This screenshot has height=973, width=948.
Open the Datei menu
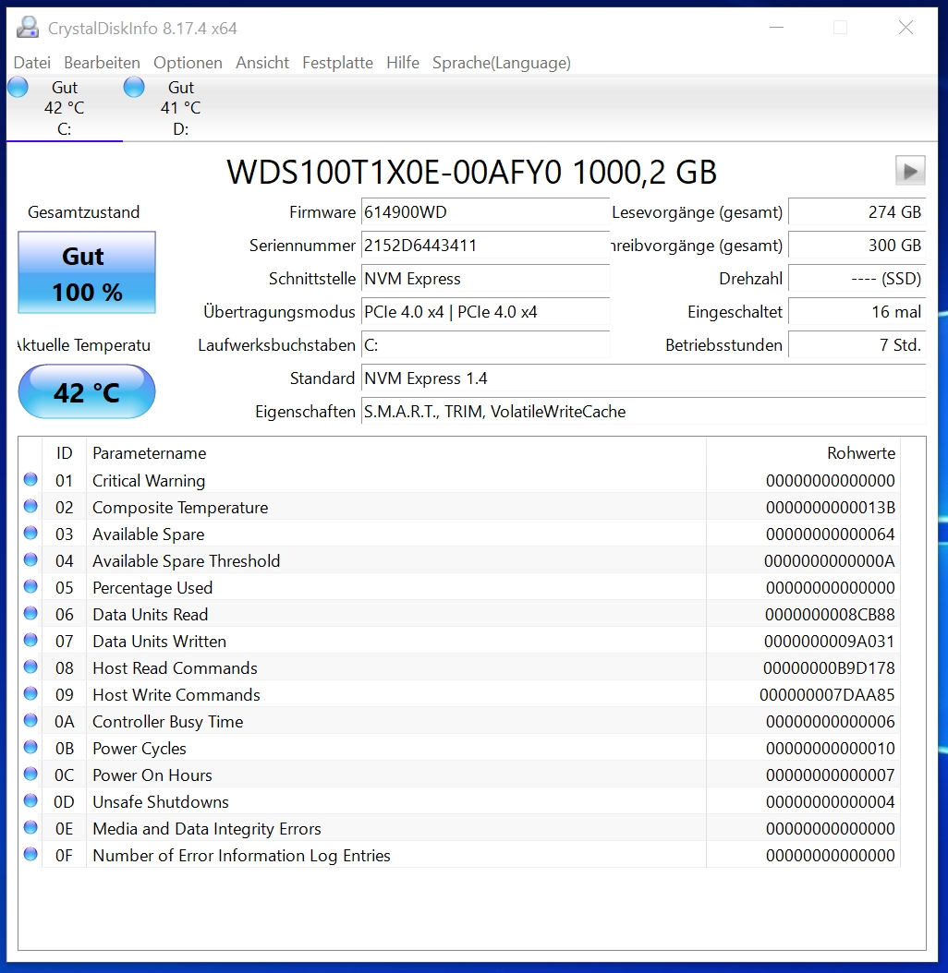32,63
